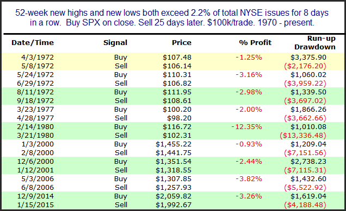
Task: Select the 8/11/1972 trade date
Action: click(35, 92)
